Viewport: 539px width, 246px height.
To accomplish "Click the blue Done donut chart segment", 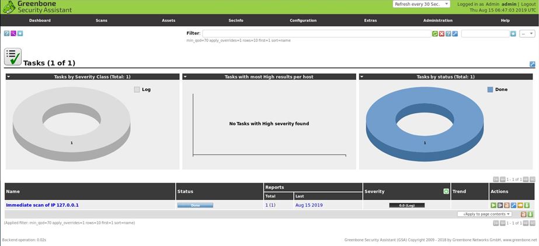I will [x=425, y=143].
